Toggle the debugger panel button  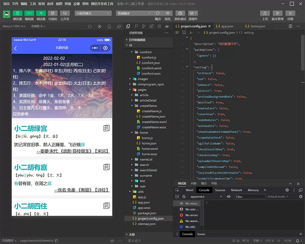pos(41,13)
